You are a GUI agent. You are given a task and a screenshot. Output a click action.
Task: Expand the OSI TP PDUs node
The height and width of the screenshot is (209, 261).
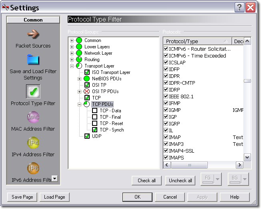coord(79,92)
